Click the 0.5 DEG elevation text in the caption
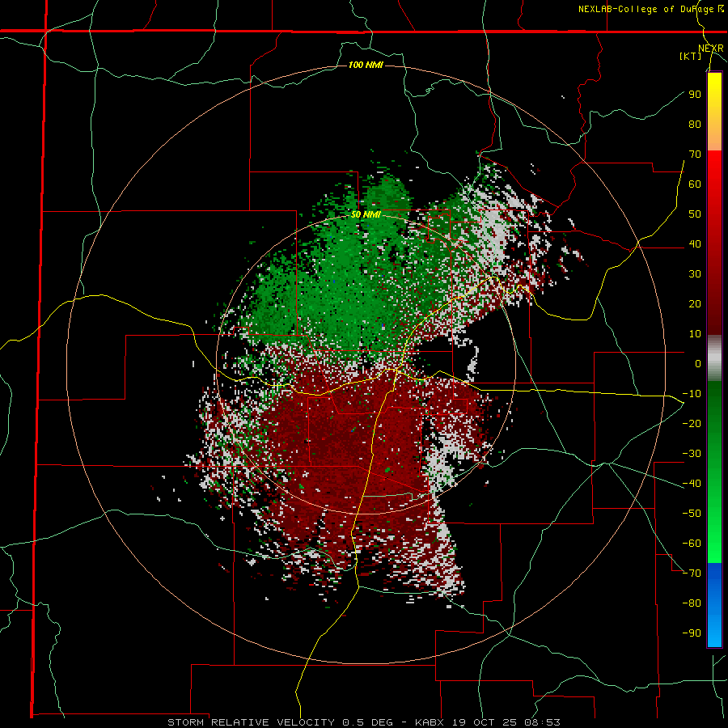The height and width of the screenshot is (728, 728). pyautogui.click(x=368, y=722)
